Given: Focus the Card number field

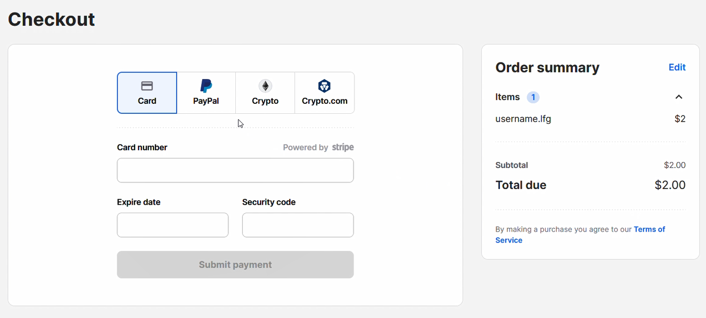Looking at the screenshot, I should [235, 170].
